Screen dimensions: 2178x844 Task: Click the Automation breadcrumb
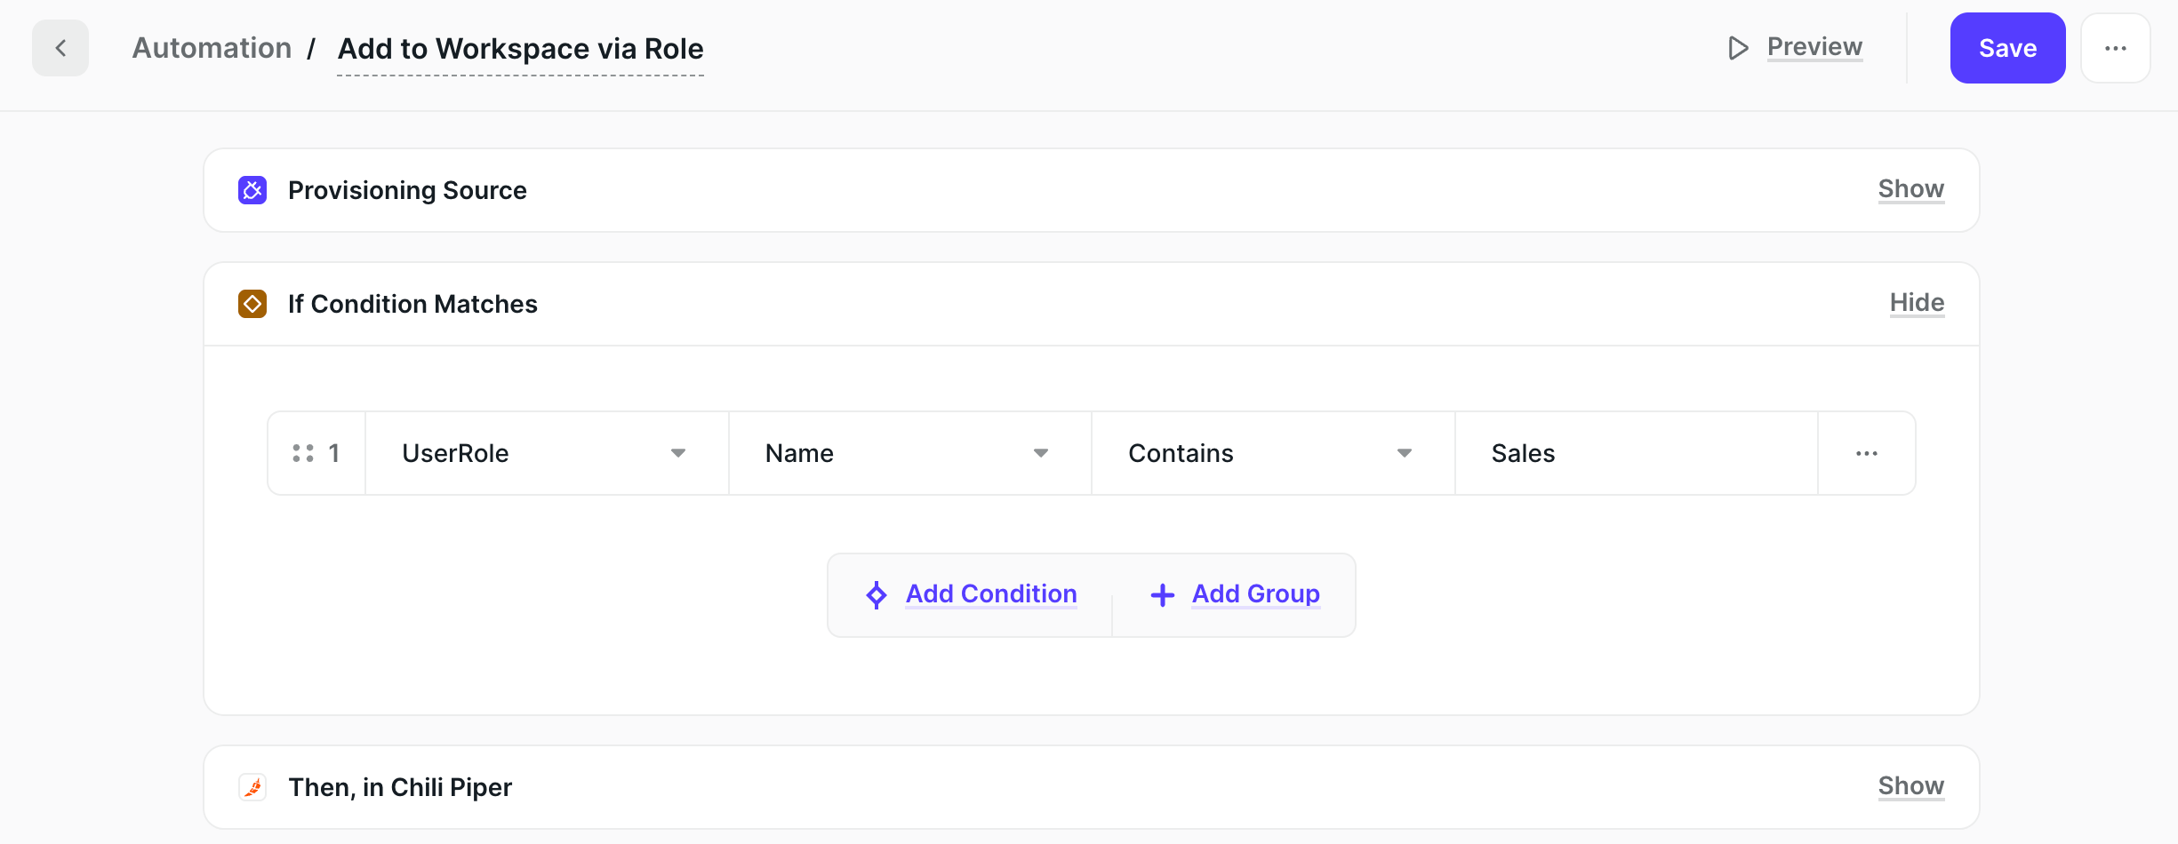click(212, 48)
